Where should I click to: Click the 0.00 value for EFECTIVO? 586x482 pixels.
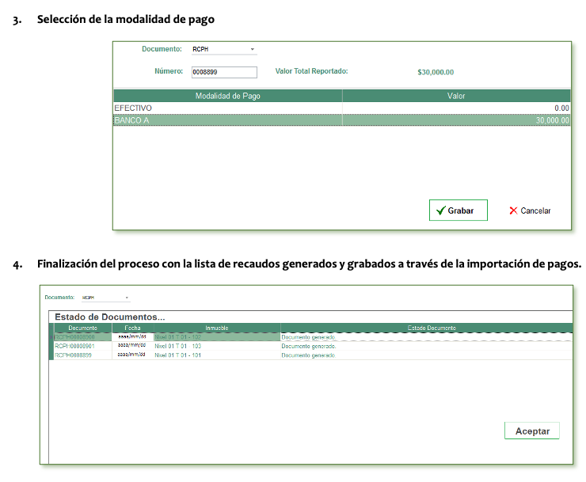point(561,108)
